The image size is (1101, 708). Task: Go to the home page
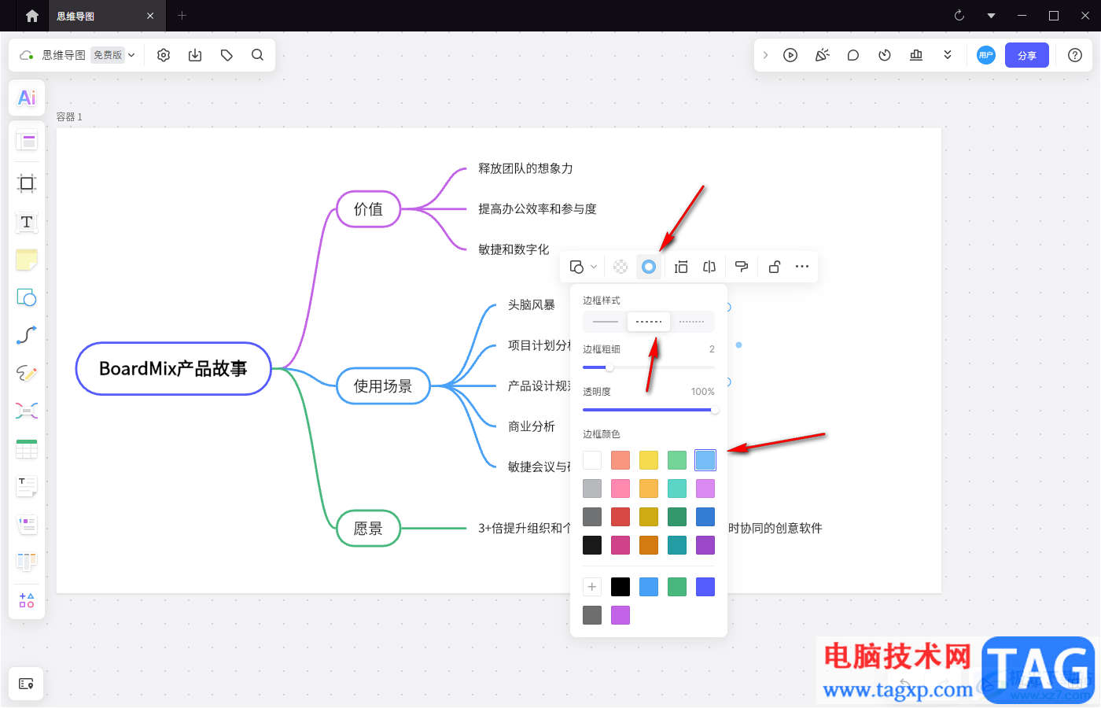32,16
